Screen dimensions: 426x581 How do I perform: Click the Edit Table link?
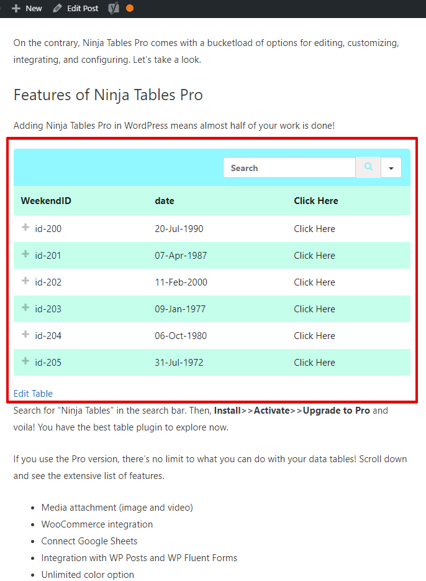(33, 394)
